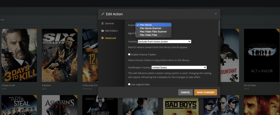
Task: Click the CANCEL button
Action: (x=185, y=92)
